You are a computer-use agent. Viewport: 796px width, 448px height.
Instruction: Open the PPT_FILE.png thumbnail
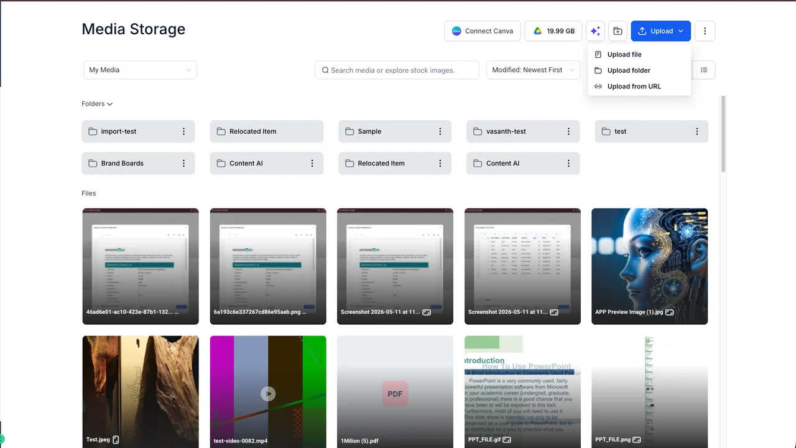[649, 392]
